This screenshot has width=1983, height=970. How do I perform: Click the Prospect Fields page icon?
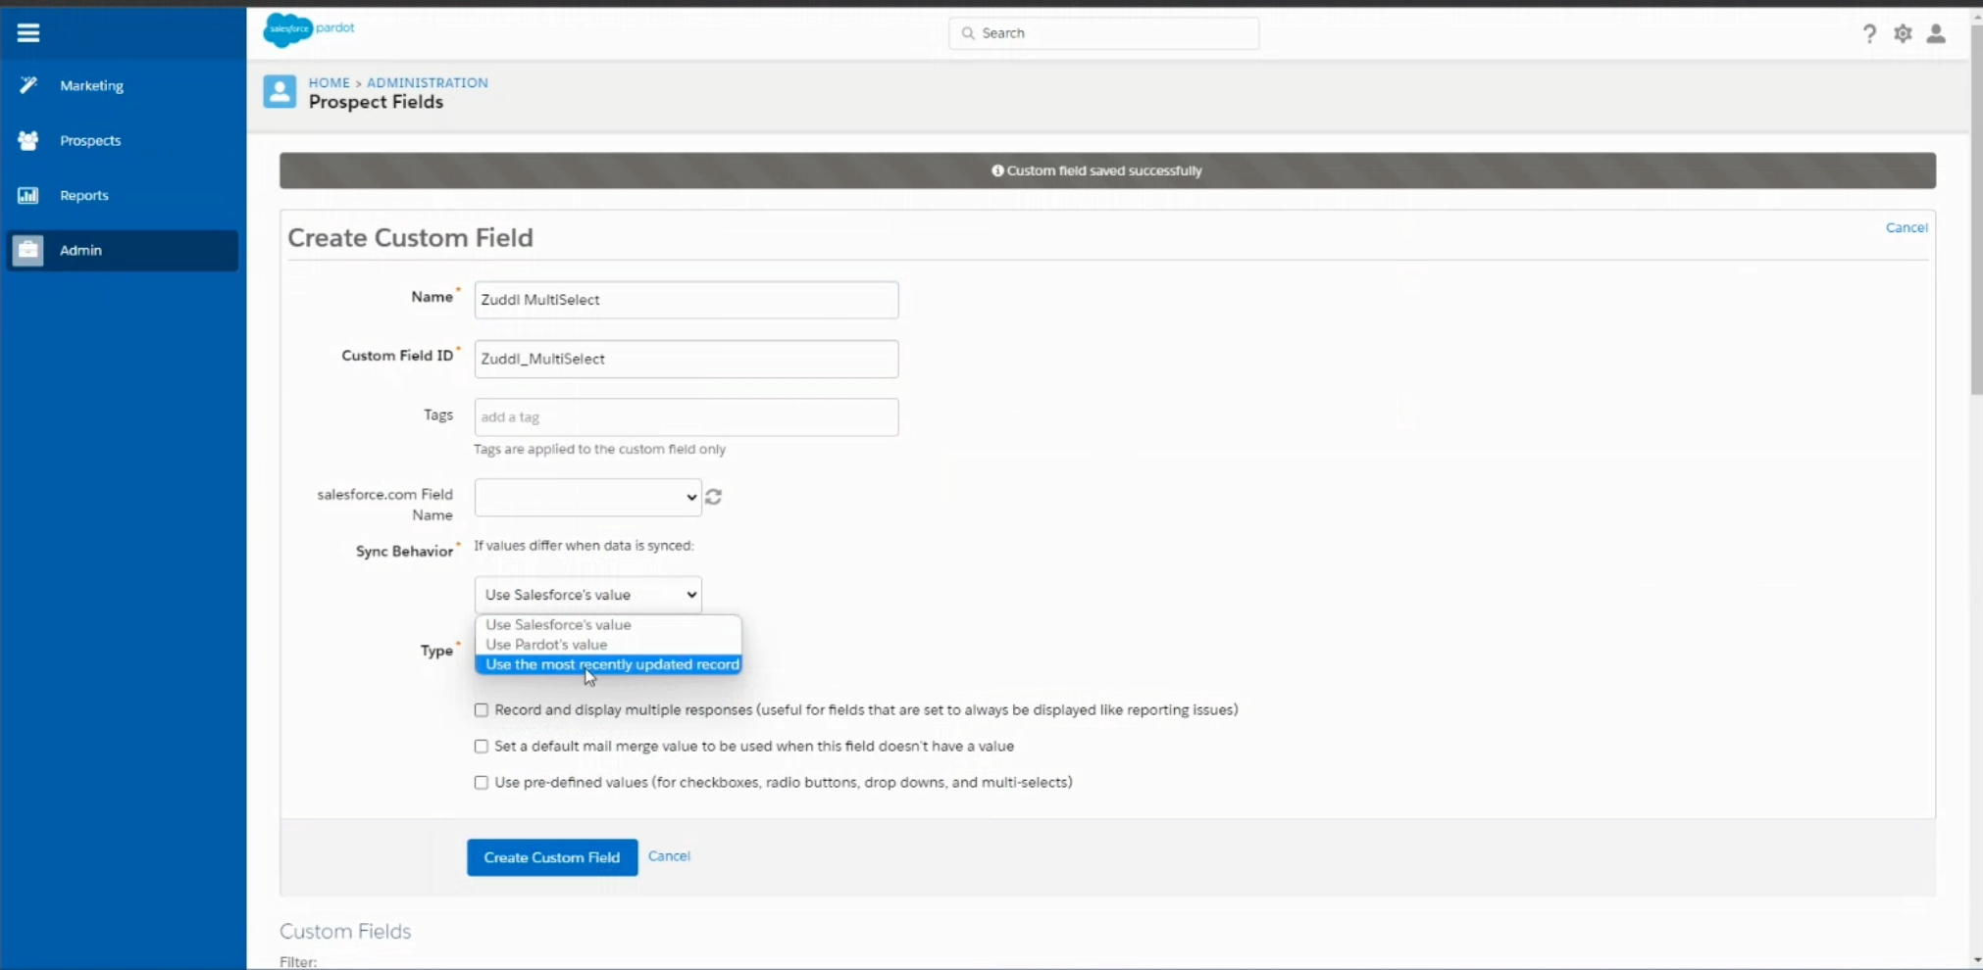point(280,92)
